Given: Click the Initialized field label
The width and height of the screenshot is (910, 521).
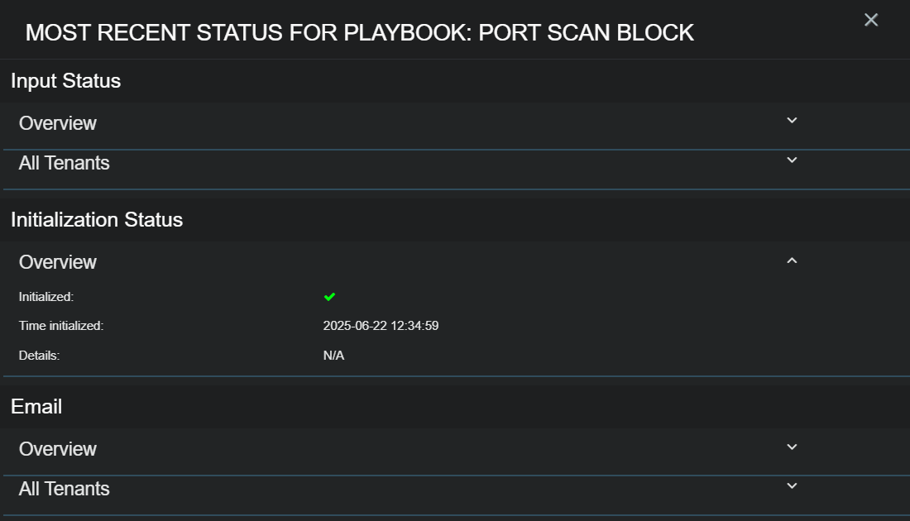Looking at the screenshot, I should pos(46,296).
